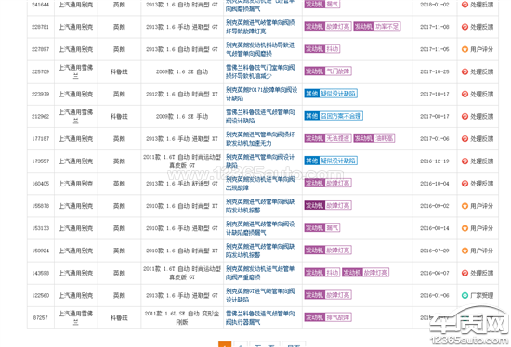Viewport: 511px width, 347px height.
Task: Select the orange current page number button
Action: [225, 344]
